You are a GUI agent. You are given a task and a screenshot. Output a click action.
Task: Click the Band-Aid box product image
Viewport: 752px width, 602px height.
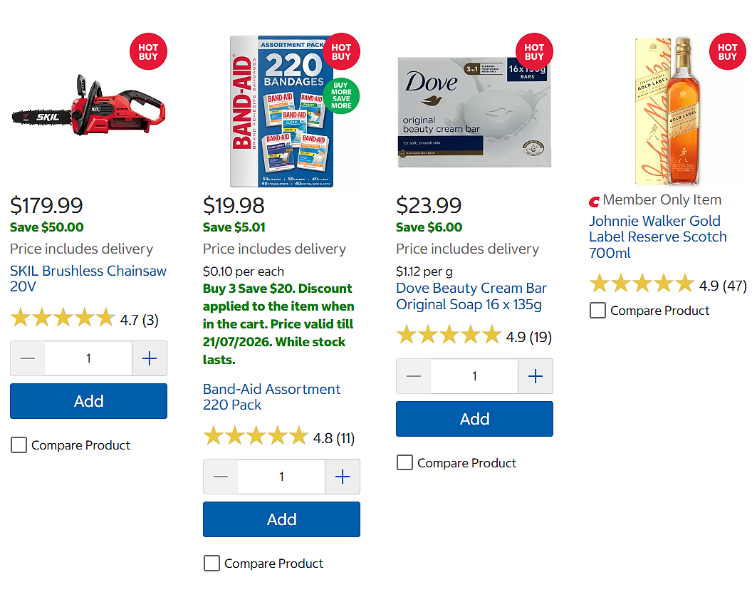[x=281, y=111]
